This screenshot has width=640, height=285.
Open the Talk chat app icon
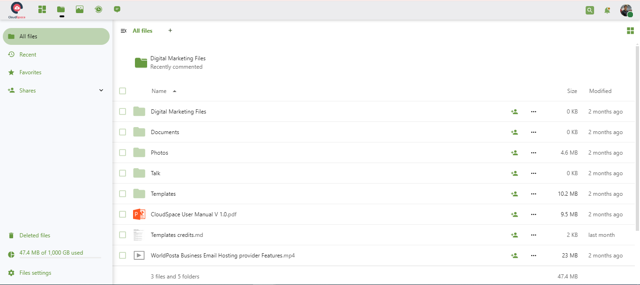117,9
